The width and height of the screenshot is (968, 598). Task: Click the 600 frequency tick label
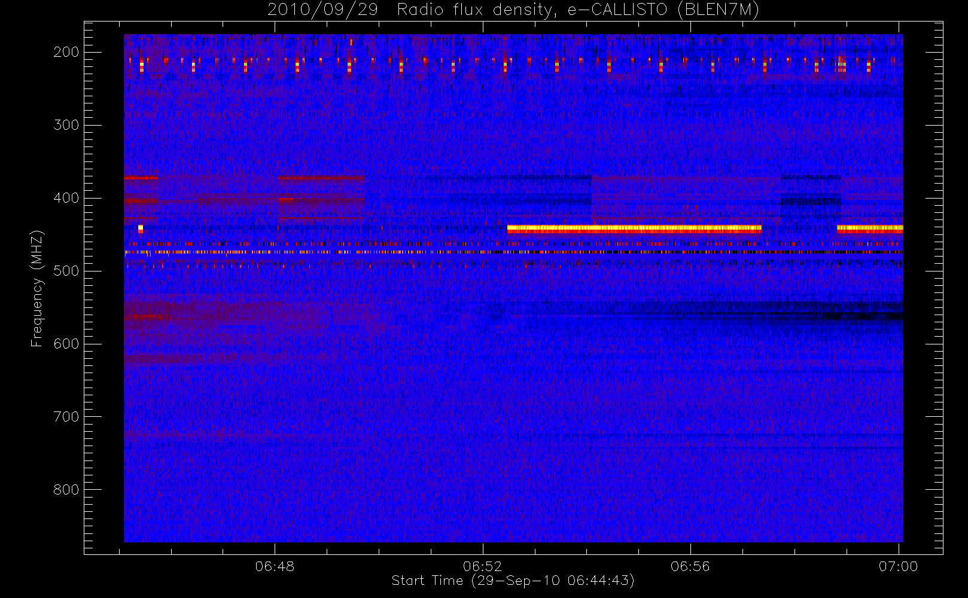tap(66, 344)
